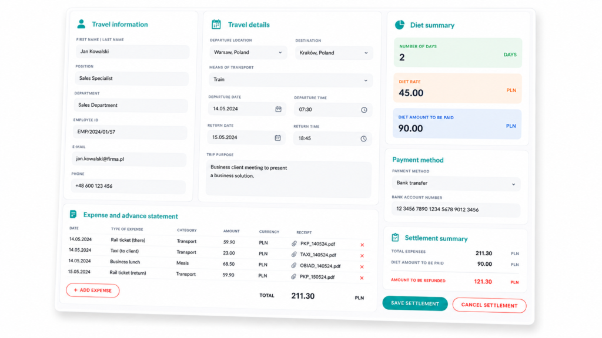Delete the Business lunch expense row
This screenshot has width=602, height=338.
pyautogui.click(x=362, y=267)
